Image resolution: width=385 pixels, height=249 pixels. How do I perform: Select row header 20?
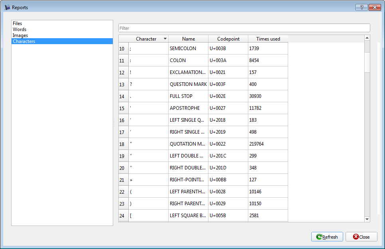click(x=124, y=168)
